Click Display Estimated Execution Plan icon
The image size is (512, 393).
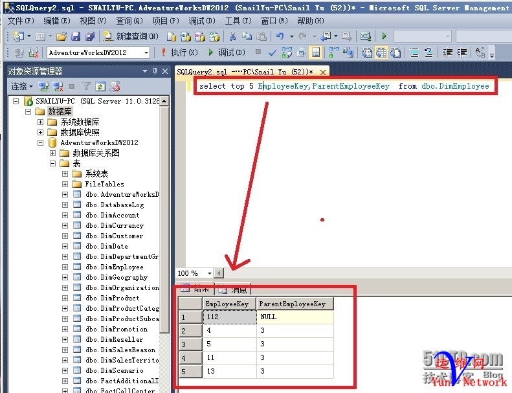coord(287,52)
